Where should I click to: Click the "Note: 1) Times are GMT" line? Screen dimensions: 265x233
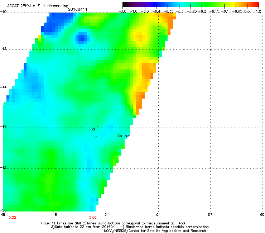(113, 223)
